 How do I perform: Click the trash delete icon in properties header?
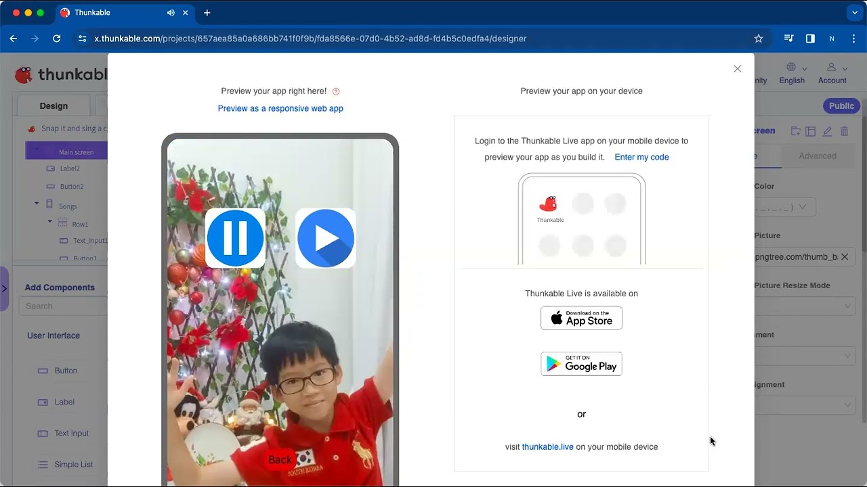point(844,131)
